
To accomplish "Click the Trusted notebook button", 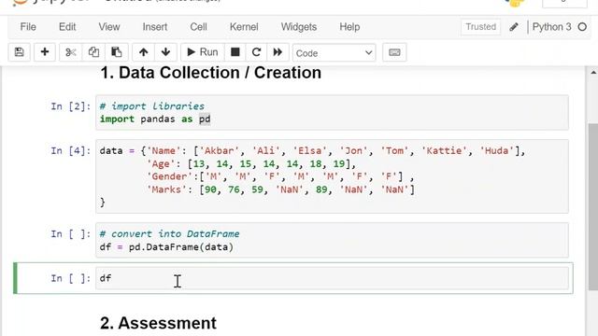I will 480,27.
